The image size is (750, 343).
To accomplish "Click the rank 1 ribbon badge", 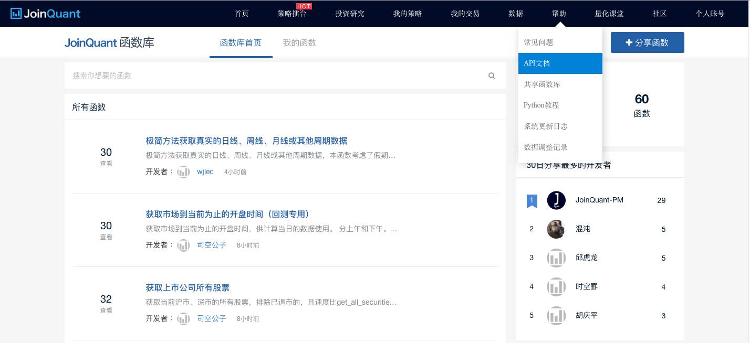I will (532, 201).
